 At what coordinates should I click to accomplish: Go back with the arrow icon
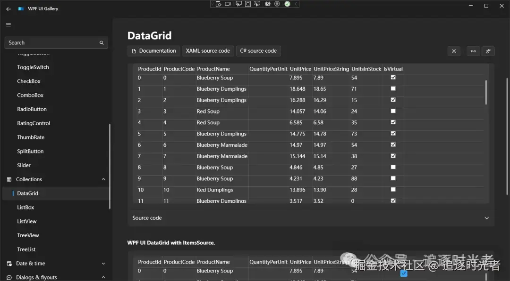click(x=8, y=9)
